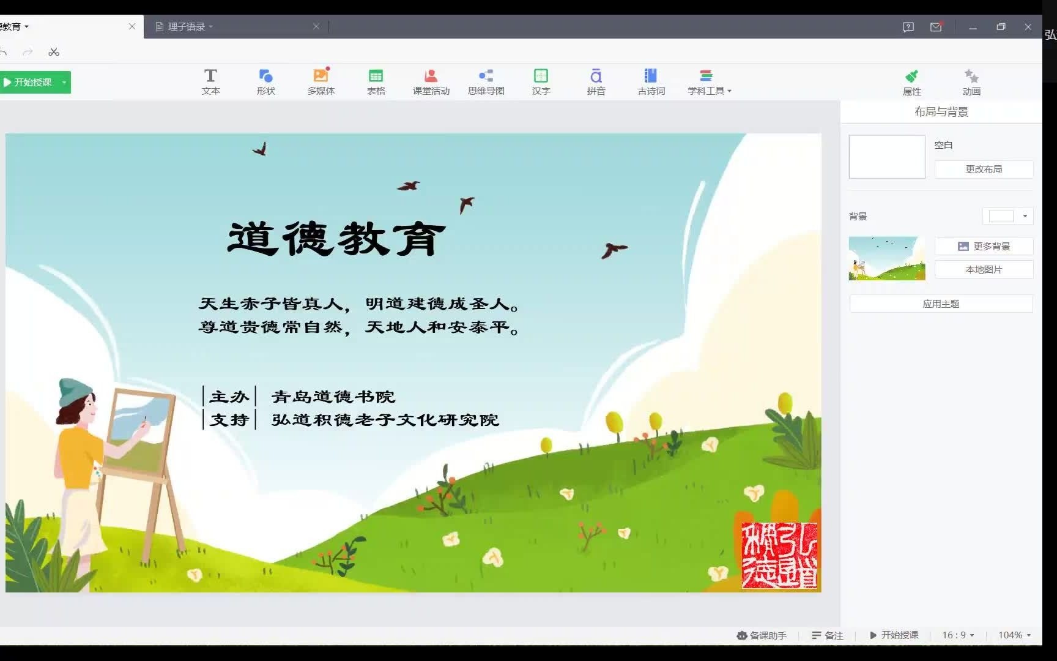Open the 备课助手 lesson prep assistant
The width and height of the screenshot is (1057, 661).
click(x=762, y=635)
